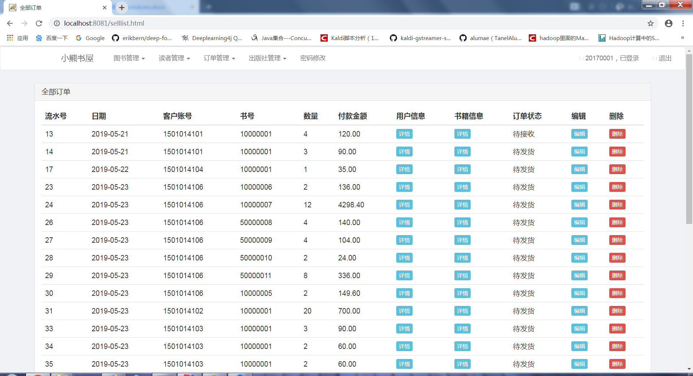Viewport: 693px width, 376px height.
Task: Edit order 24 with 编辑 button
Action: pyautogui.click(x=579, y=205)
